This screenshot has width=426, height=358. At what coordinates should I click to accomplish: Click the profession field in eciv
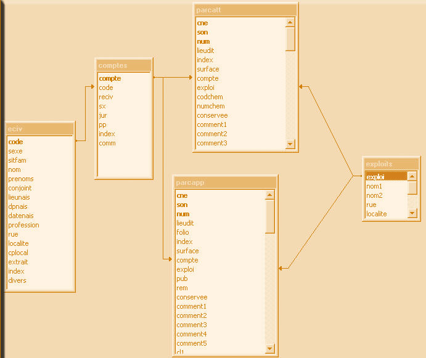click(x=23, y=225)
